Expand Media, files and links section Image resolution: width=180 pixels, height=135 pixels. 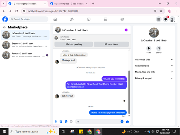pyautogui.click(x=154, y=72)
